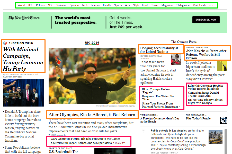This screenshot has width=232, height=154.
Task: Open 'Editorial: Governor Hobbles Voting Reform in Illinois'
Action: pos(206,87)
